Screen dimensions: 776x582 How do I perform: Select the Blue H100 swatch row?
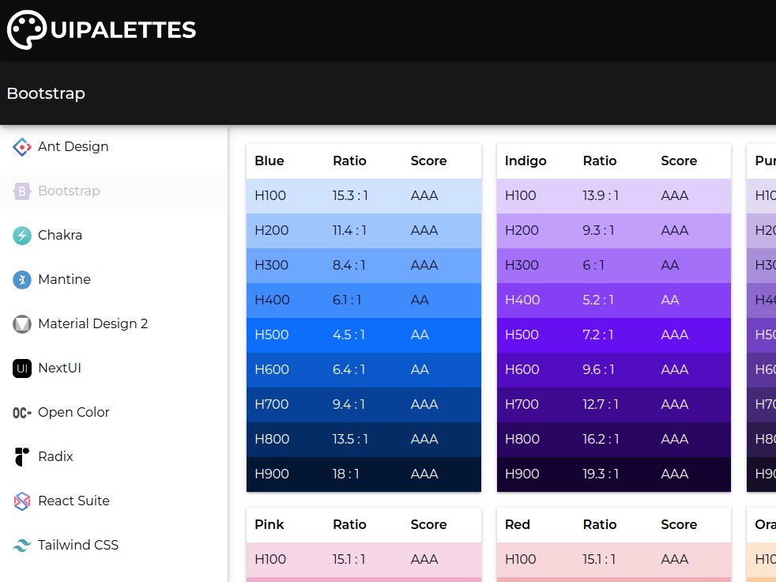(x=364, y=196)
